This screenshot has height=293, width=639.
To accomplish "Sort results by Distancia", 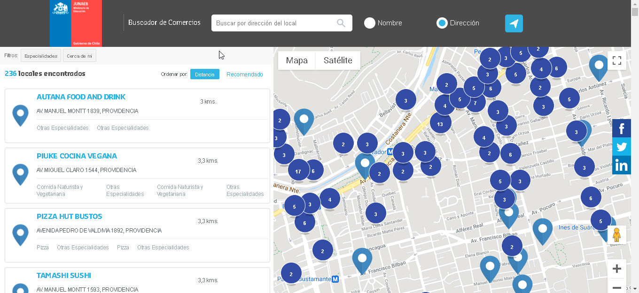I will (x=204, y=75).
